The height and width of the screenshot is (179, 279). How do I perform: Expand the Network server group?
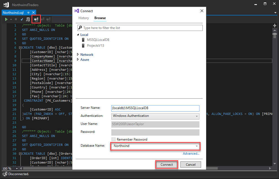pyautogui.click(x=78, y=54)
